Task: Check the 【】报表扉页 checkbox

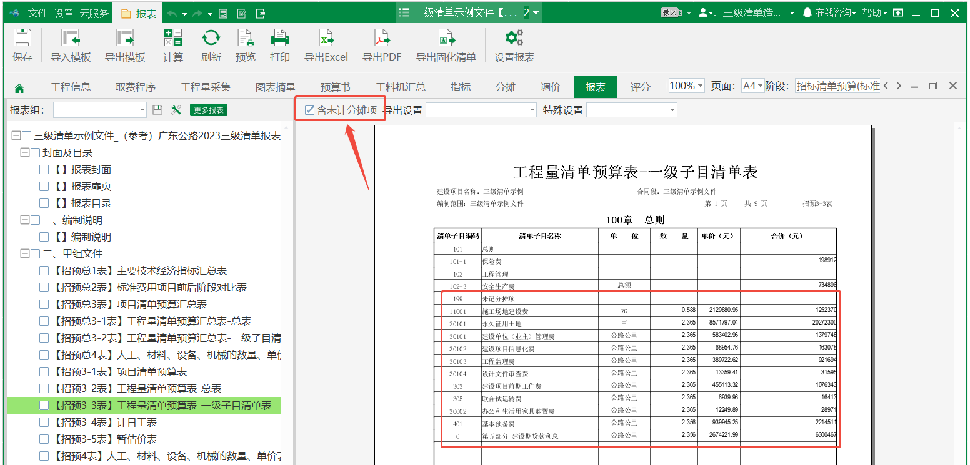Action: [x=44, y=187]
